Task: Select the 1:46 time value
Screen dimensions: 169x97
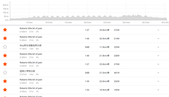Action: (x=87, y=39)
